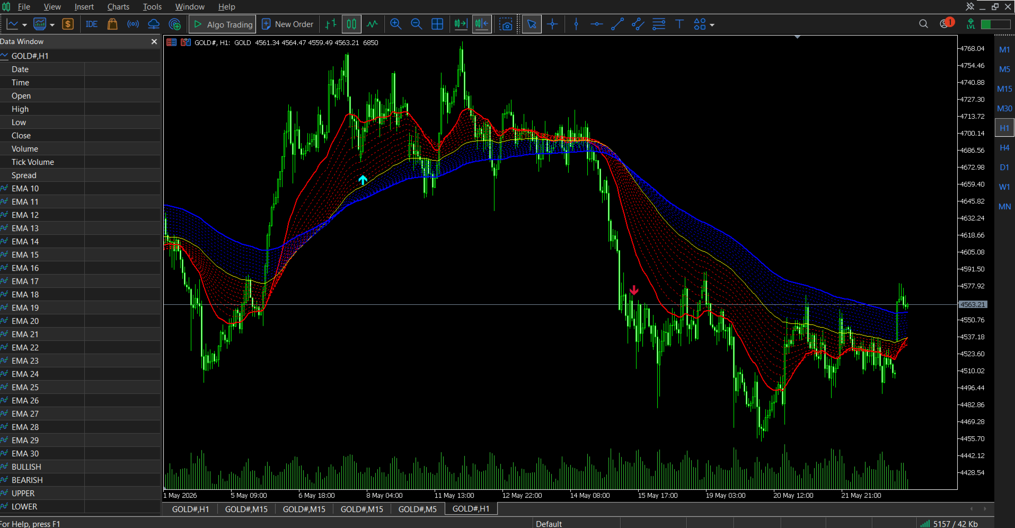1015x528 pixels.
Task: Expand the profiles dropdown arrow
Action: (52, 25)
